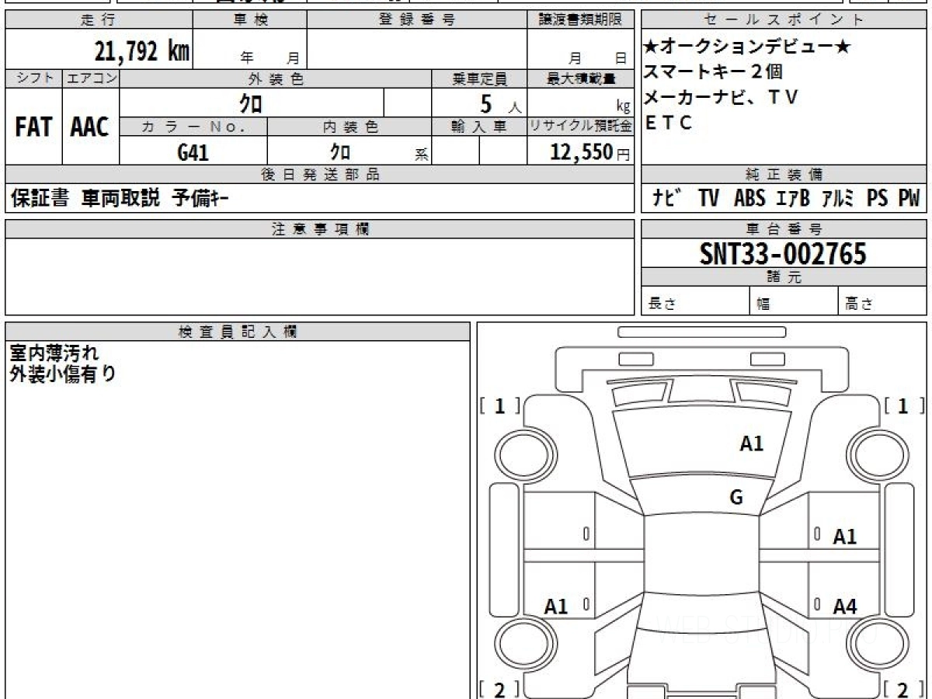Screen dimensions: 932x699
Task: Click the エアコン header
Action: (x=91, y=78)
